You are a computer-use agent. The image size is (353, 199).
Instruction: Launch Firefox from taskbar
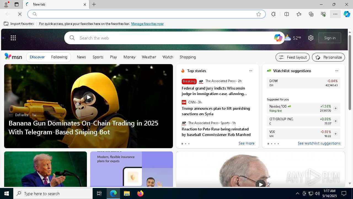(140, 193)
